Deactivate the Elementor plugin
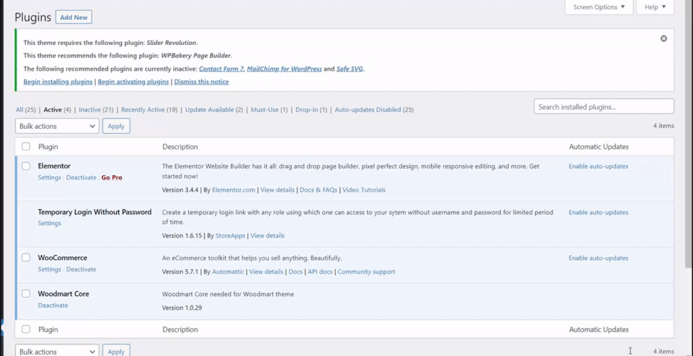The width and height of the screenshot is (693, 356). (x=81, y=177)
